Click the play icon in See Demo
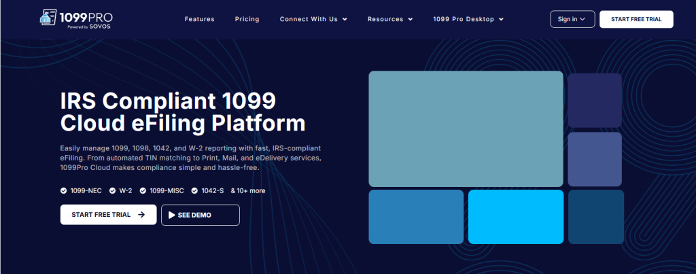 [172, 215]
